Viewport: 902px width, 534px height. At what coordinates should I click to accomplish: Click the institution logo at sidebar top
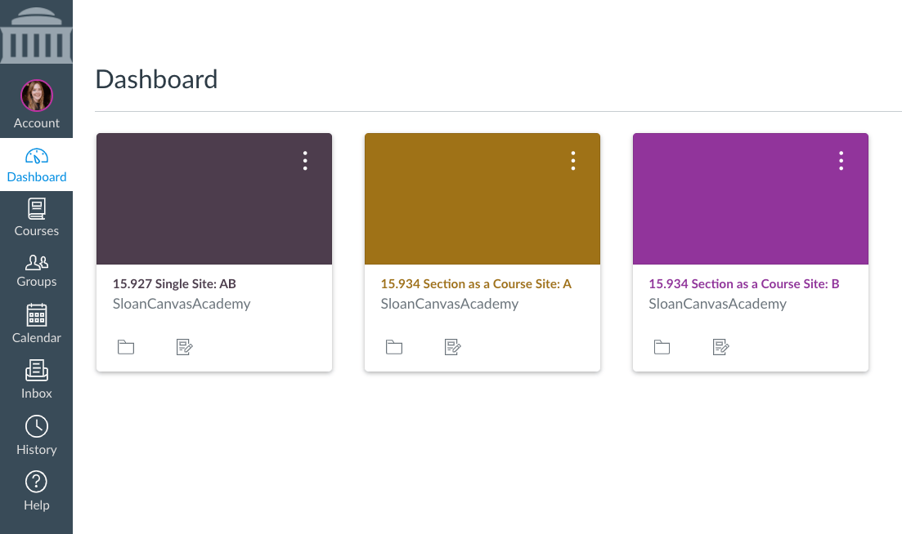point(36,32)
